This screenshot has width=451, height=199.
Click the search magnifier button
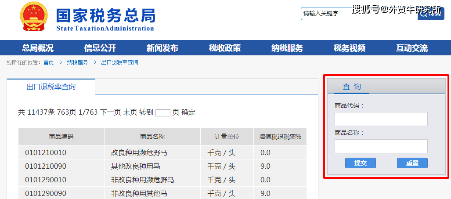click(431, 14)
